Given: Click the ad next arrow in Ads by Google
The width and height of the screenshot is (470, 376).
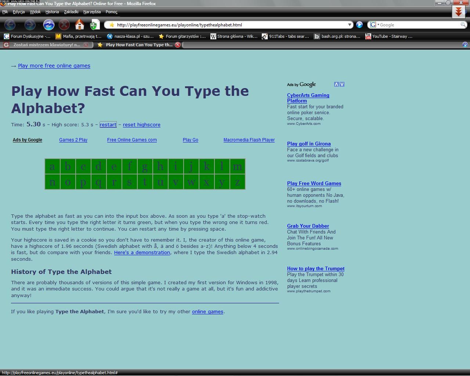Looking at the screenshot, I should point(342,84).
